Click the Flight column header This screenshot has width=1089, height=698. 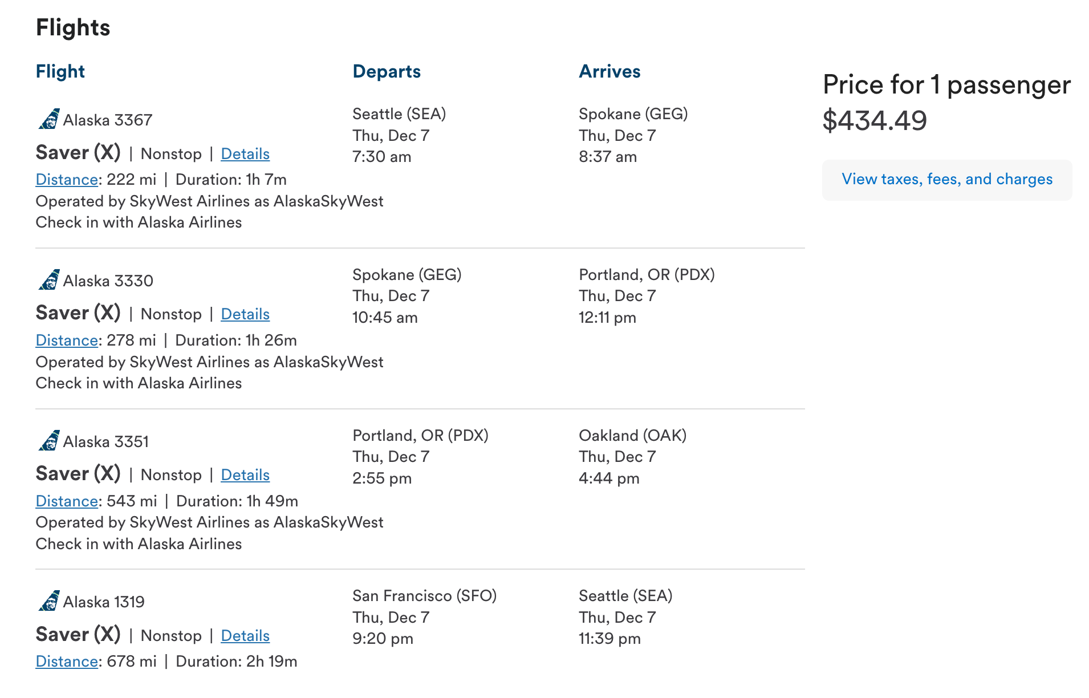point(60,71)
